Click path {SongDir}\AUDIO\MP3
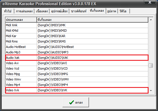 pyautogui.click(x=53, y=52)
